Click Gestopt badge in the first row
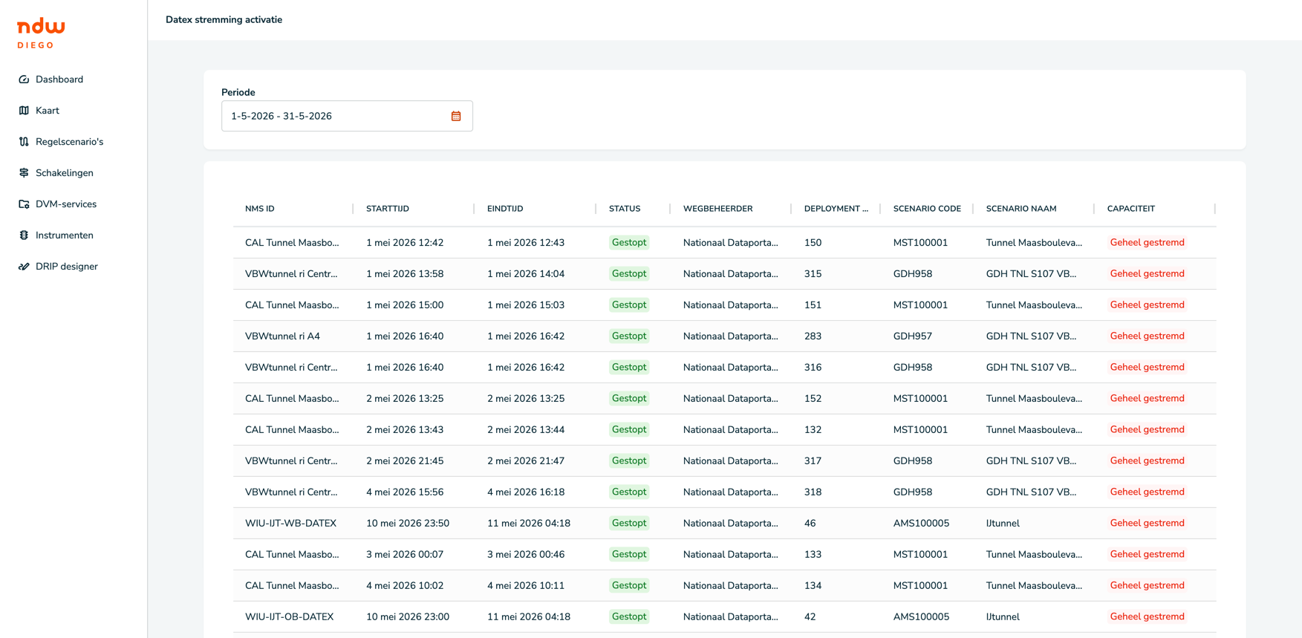The image size is (1302, 638). (x=629, y=243)
